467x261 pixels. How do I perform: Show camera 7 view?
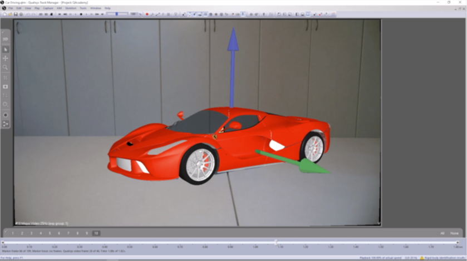coord(68,233)
